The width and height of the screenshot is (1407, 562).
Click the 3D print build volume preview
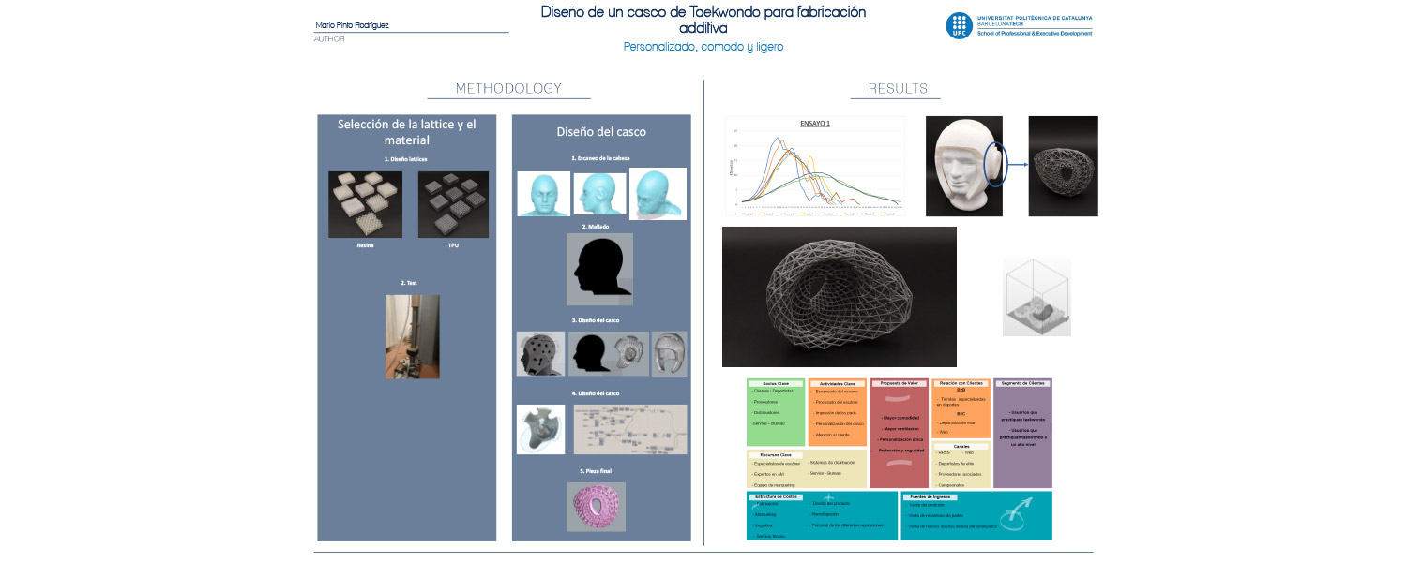1036,297
